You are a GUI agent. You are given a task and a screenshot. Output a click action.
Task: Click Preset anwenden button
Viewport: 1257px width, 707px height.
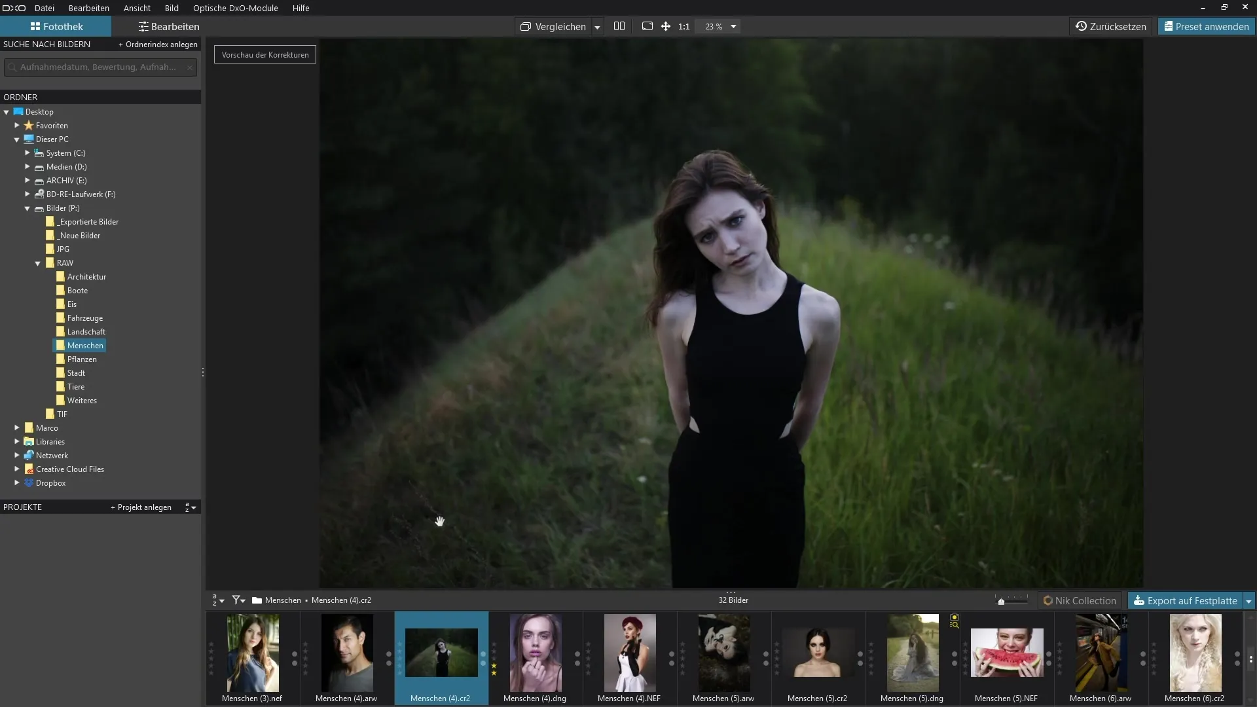[1206, 26]
